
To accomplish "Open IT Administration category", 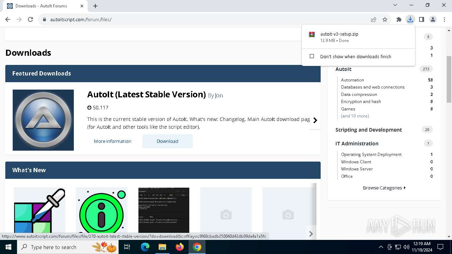I will (x=357, y=144).
